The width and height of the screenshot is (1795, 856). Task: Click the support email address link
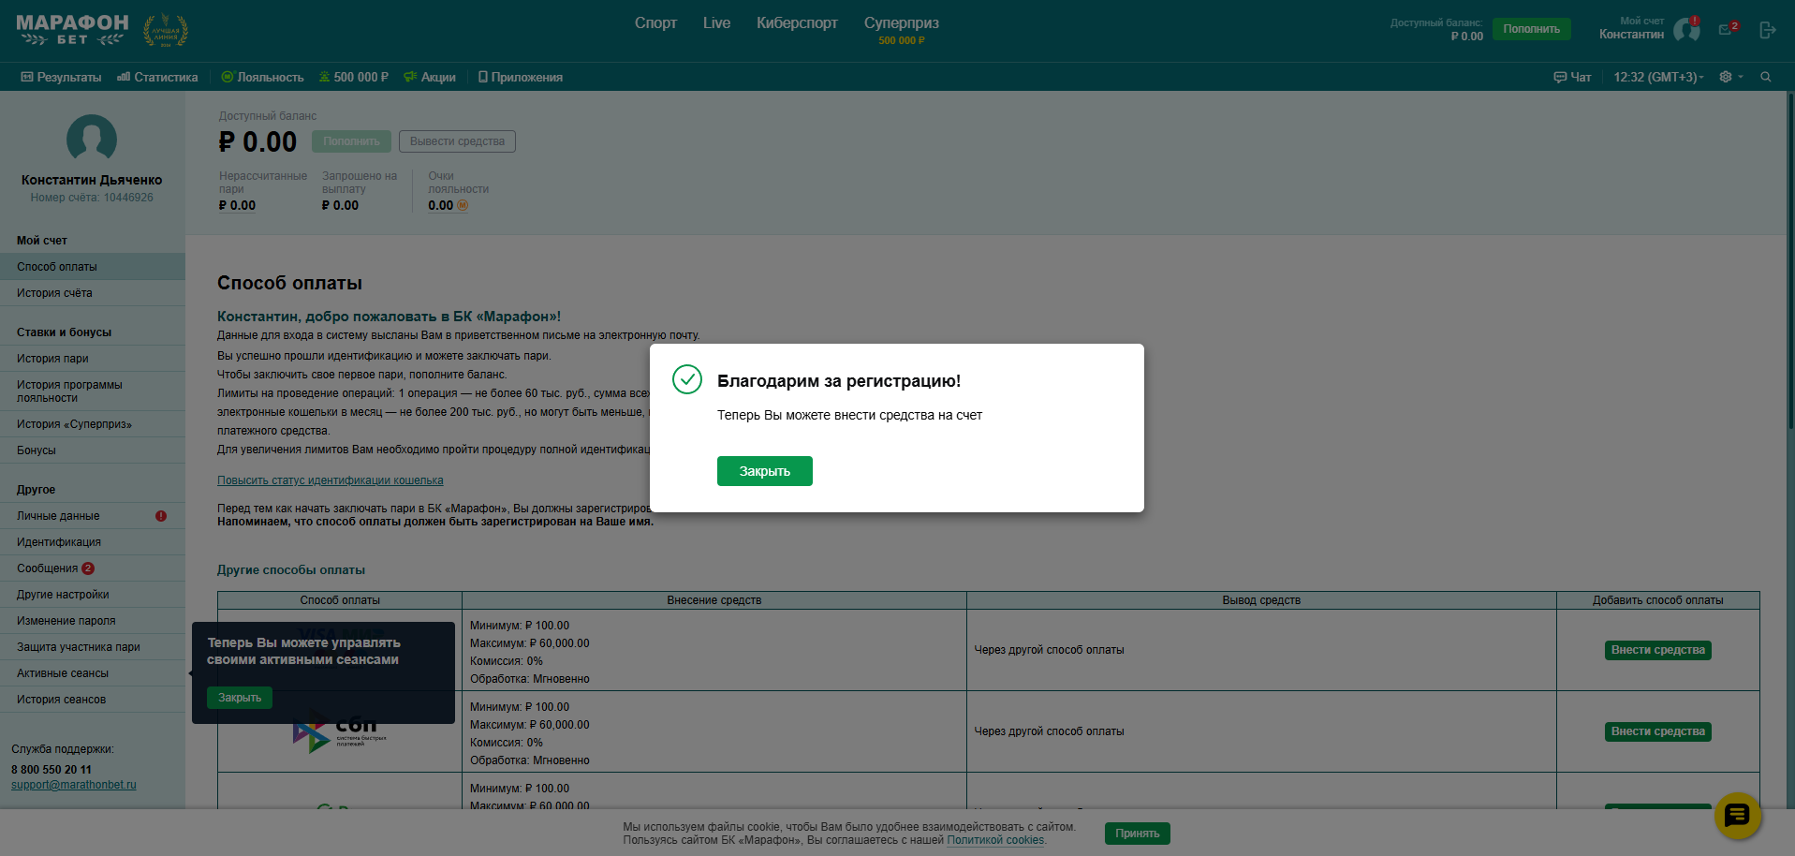pyautogui.click(x=74, y=785)
